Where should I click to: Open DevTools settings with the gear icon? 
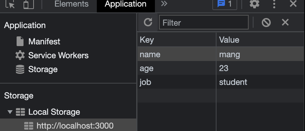(x=255, y=4)
